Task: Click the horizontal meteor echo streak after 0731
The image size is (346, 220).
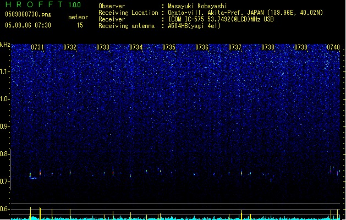Action: tap(34, 178)
